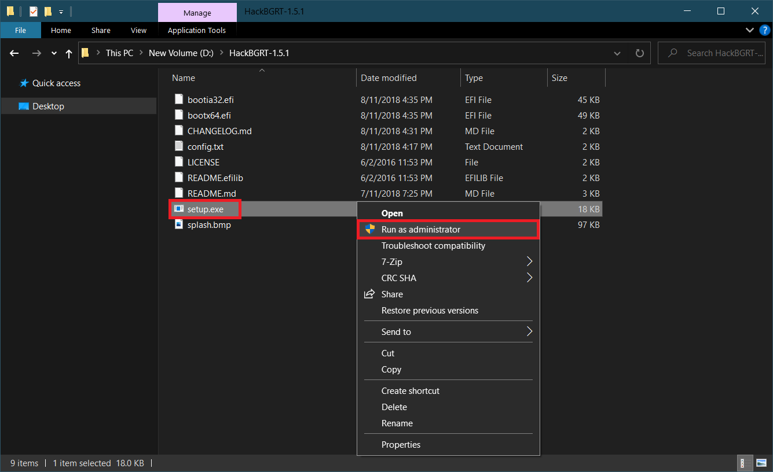Open Customize Quick Access Toolbar dropdown
773x472 pixels.
point(61,12)
